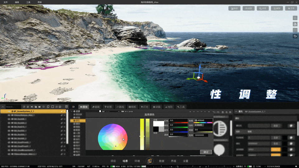Switch to the 材质 tab
Image resolution: width=299 pixels, height=168 pixels.
(x=108, y=107)
